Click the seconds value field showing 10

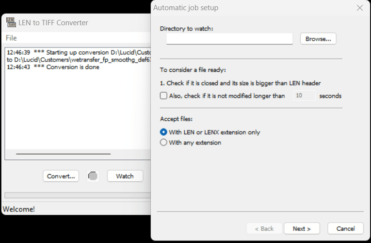[x=304, y=96]
